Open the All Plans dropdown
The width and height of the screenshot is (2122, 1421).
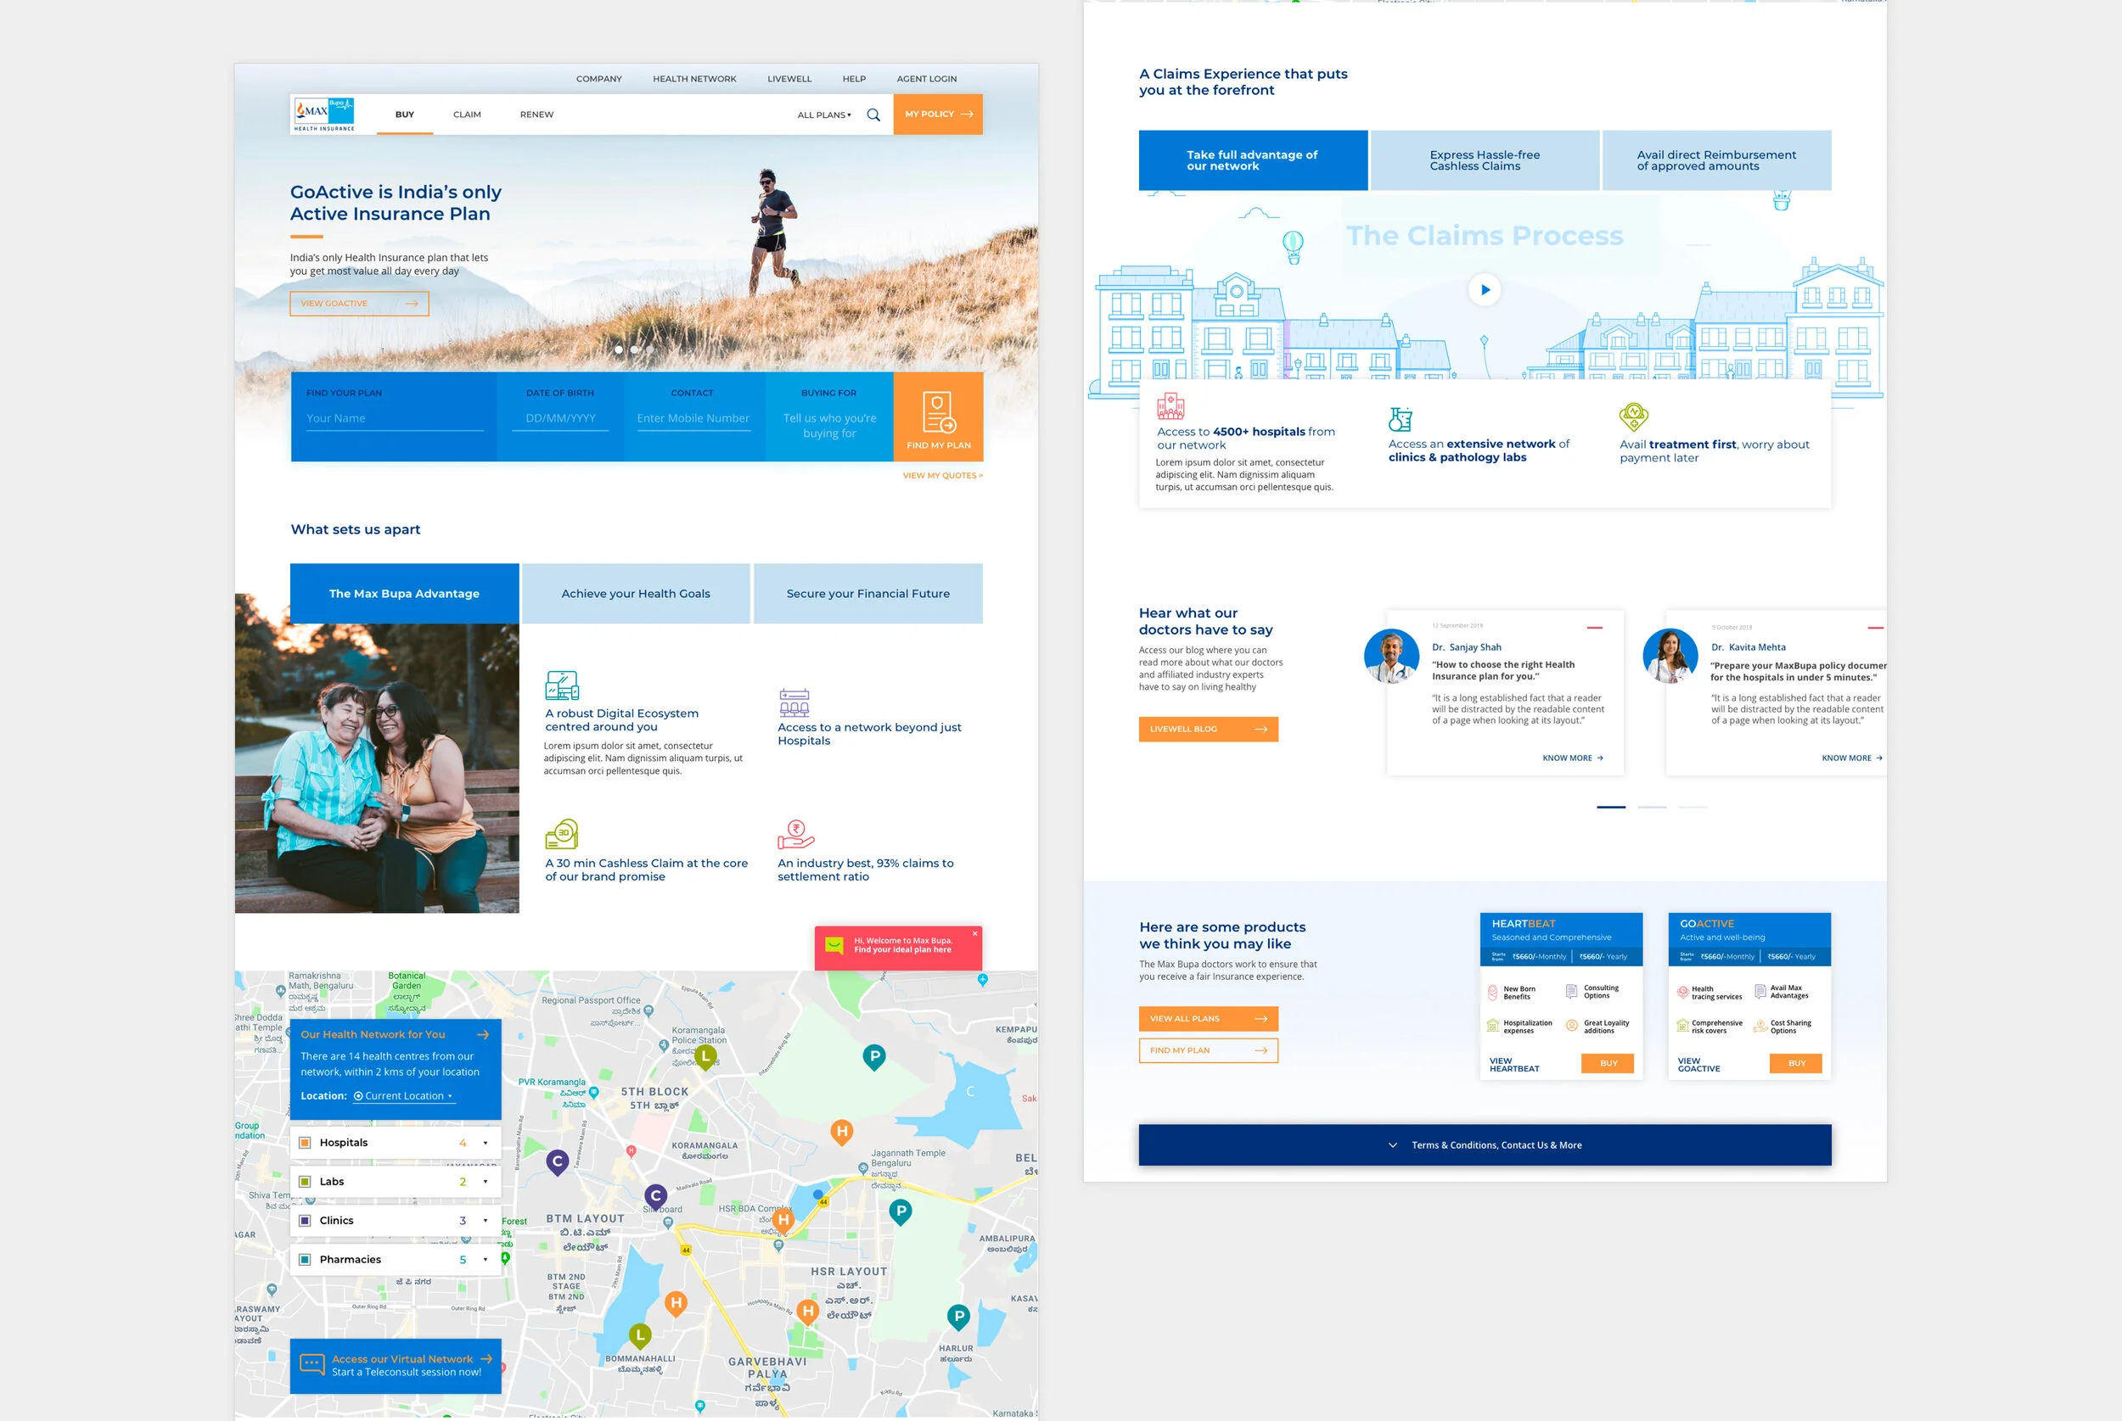coord(824,115)
